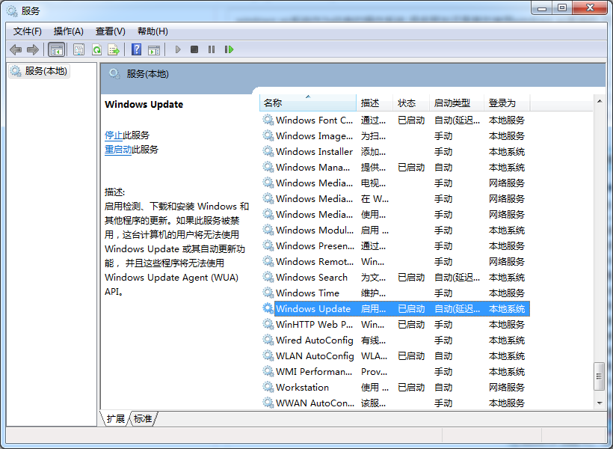Click gear icon of Wired AutoConfig row
The width and height of the screenshot is (613, 449).
pyautogui.click(x=268, y=340)
